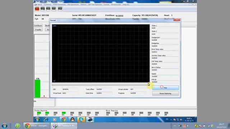Open Chrome on the inner taskbar
Image resolution: width=230 pixels, height=129 pixels.
[x=63, y=119]
